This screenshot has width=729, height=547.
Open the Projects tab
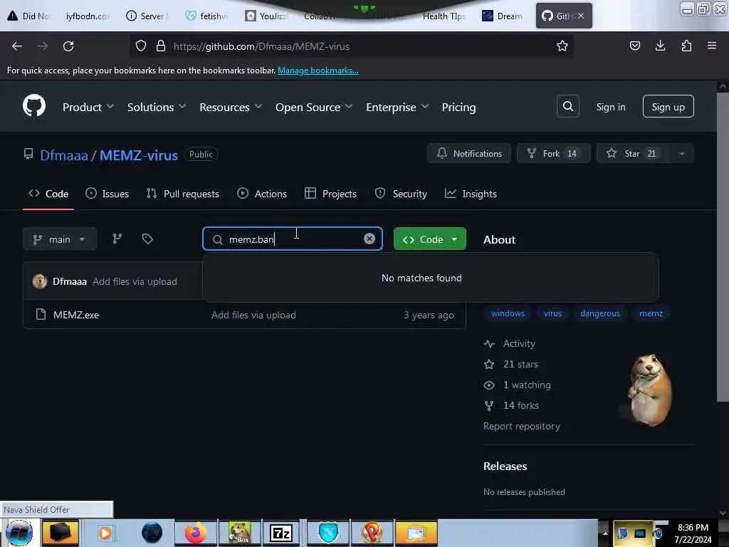(x=330, y=194)
